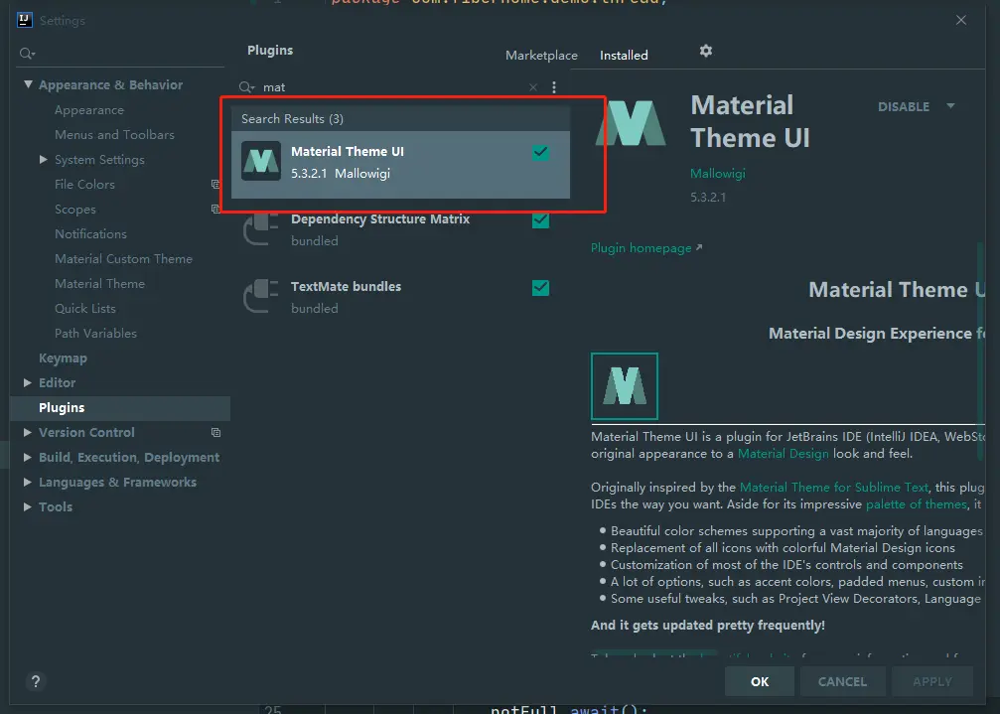Viewport: 1000px width, 714px height.
Task: Click the Mallowigi vendor link
Action: click(717, 174)
